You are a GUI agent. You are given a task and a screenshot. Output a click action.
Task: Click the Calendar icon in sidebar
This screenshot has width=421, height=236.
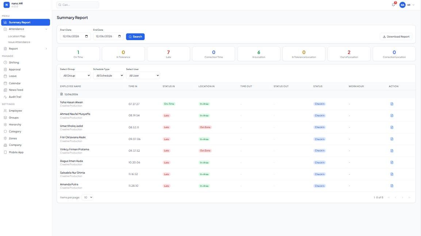(5, 84)
